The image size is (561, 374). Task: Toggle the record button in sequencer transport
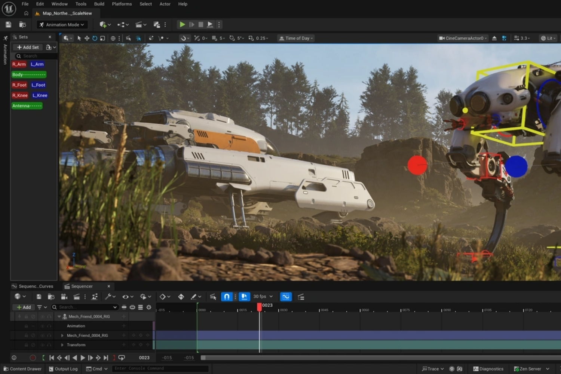[x=33, y=358]
